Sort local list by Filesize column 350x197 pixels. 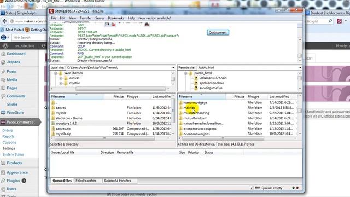pos(118,97)
